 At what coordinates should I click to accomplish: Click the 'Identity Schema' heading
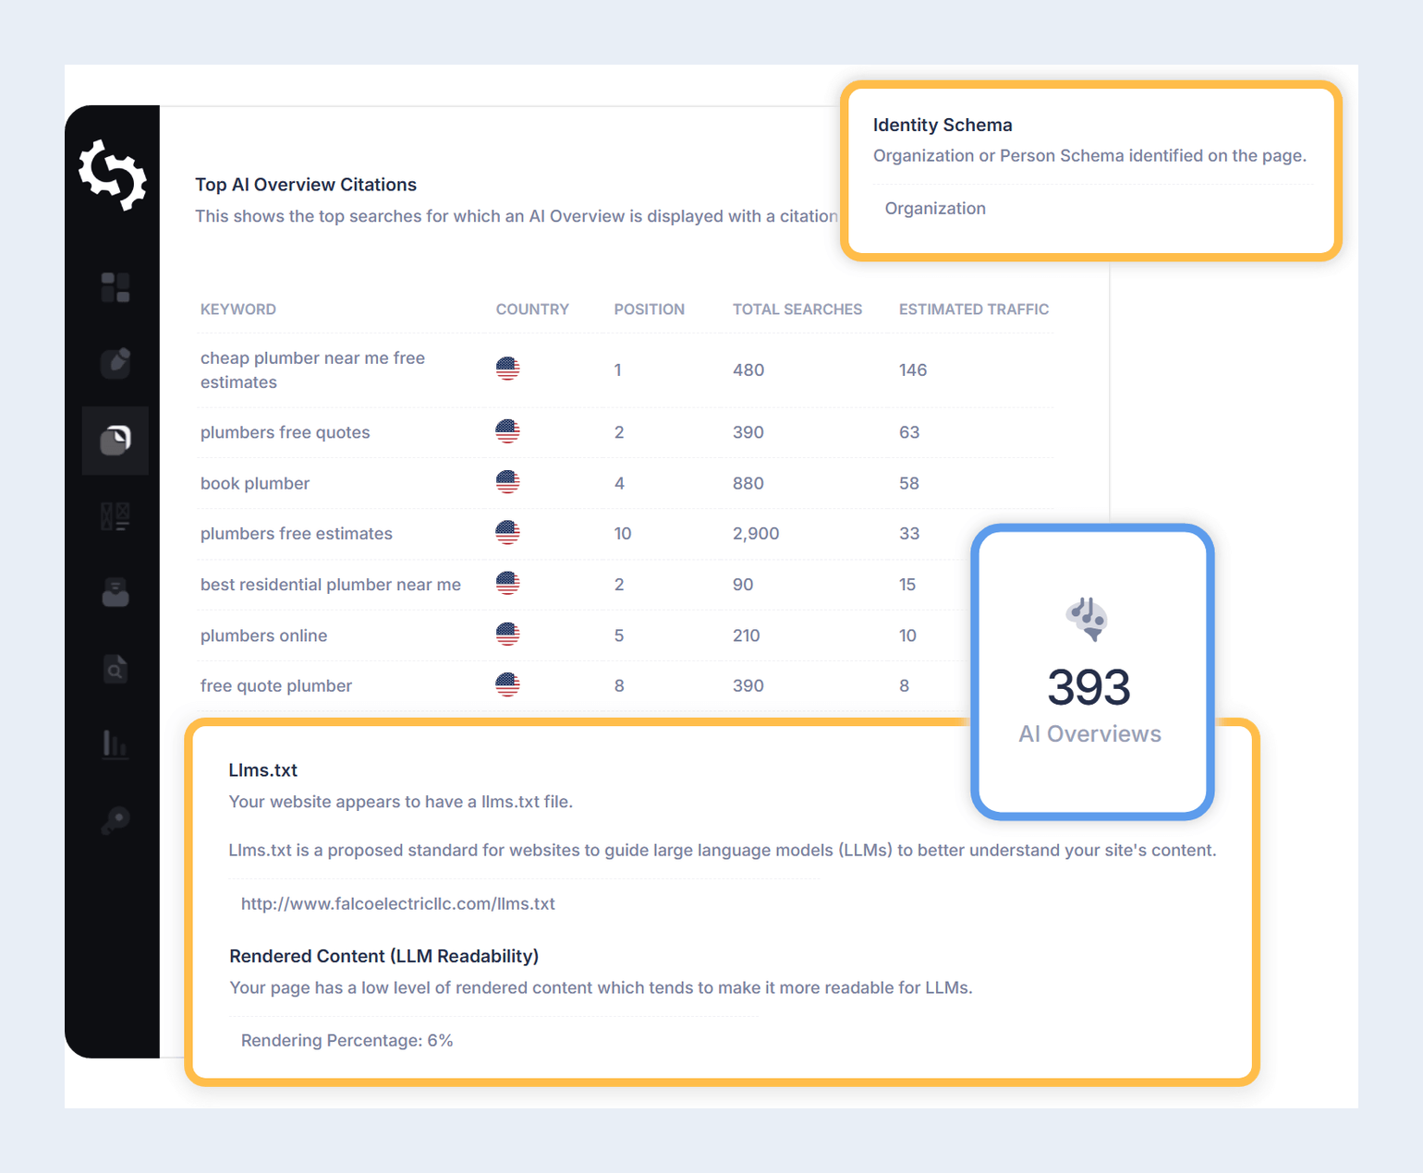(x=943, y=125)
